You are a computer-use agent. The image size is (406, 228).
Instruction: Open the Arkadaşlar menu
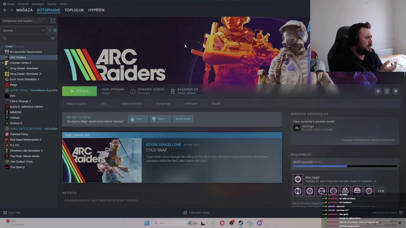click(x=38, y=4)
